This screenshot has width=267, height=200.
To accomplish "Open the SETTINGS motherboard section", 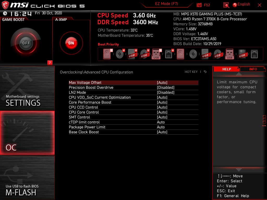I will click(27, 88).
